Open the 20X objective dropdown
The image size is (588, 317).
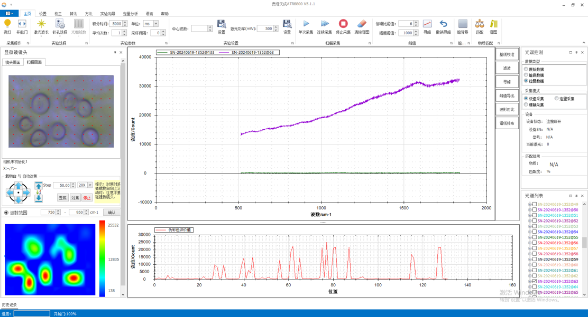click(89, 185)
